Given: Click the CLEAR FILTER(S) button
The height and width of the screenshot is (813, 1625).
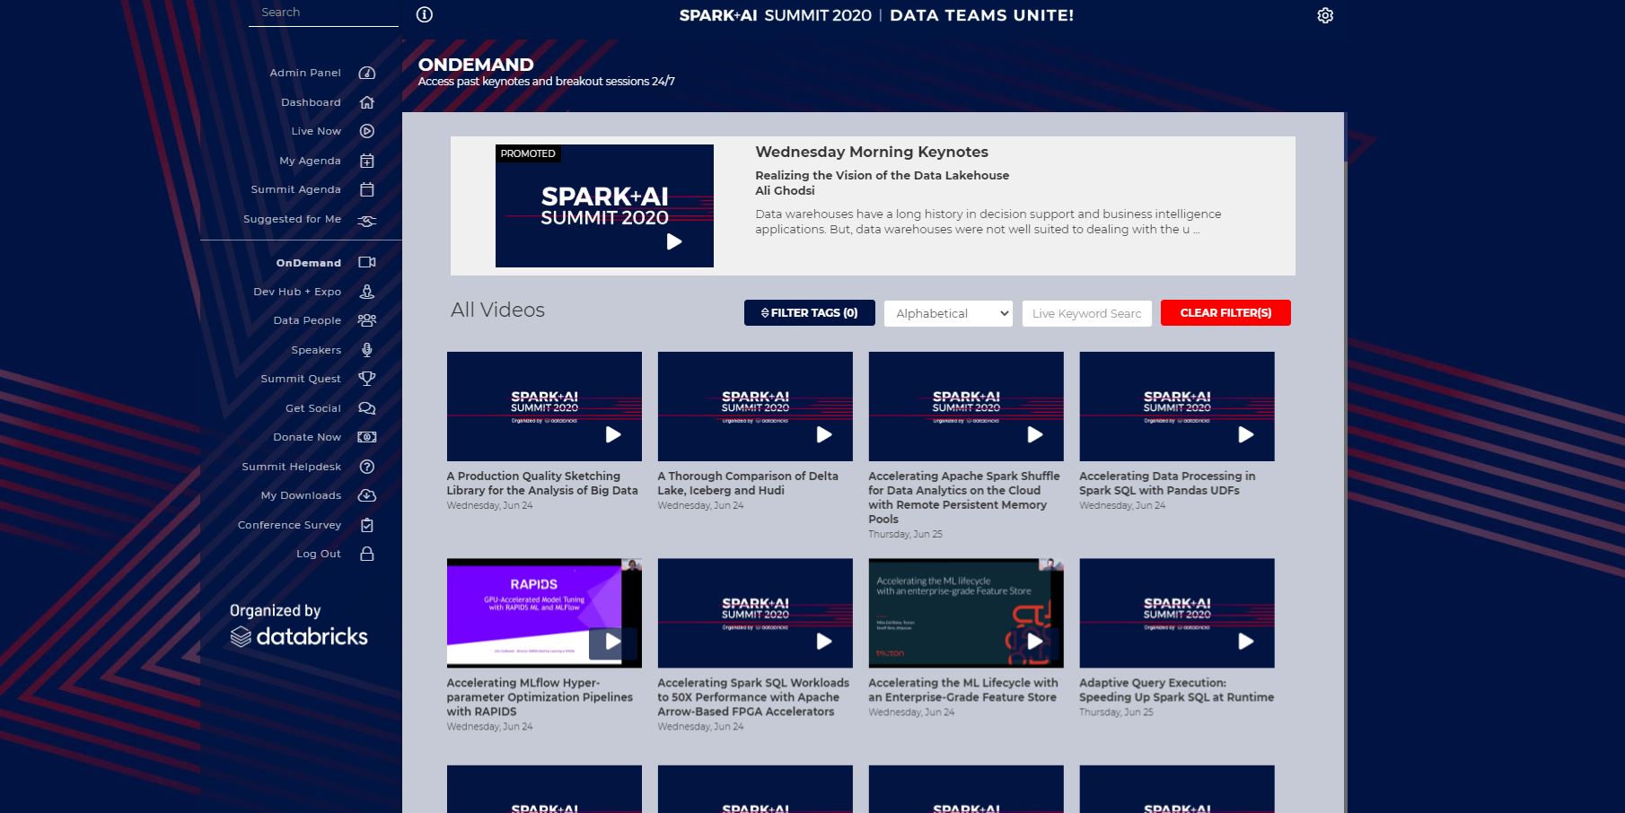Looking at the screenshot, I should pos(1225,312).
